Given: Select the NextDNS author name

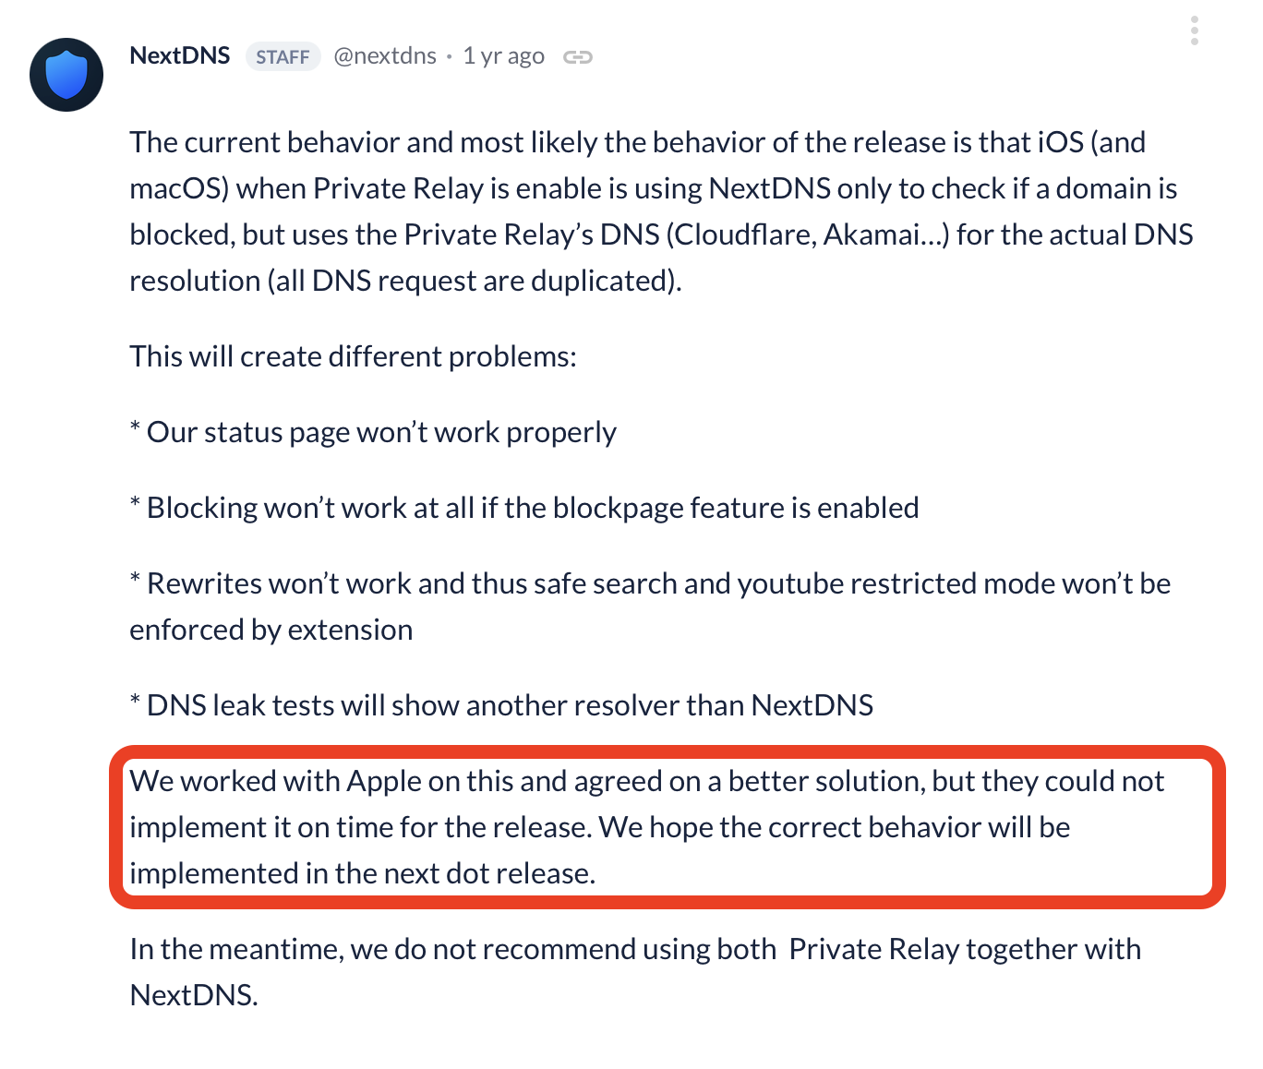Looking at the screenshot, I should pos(179,55).
